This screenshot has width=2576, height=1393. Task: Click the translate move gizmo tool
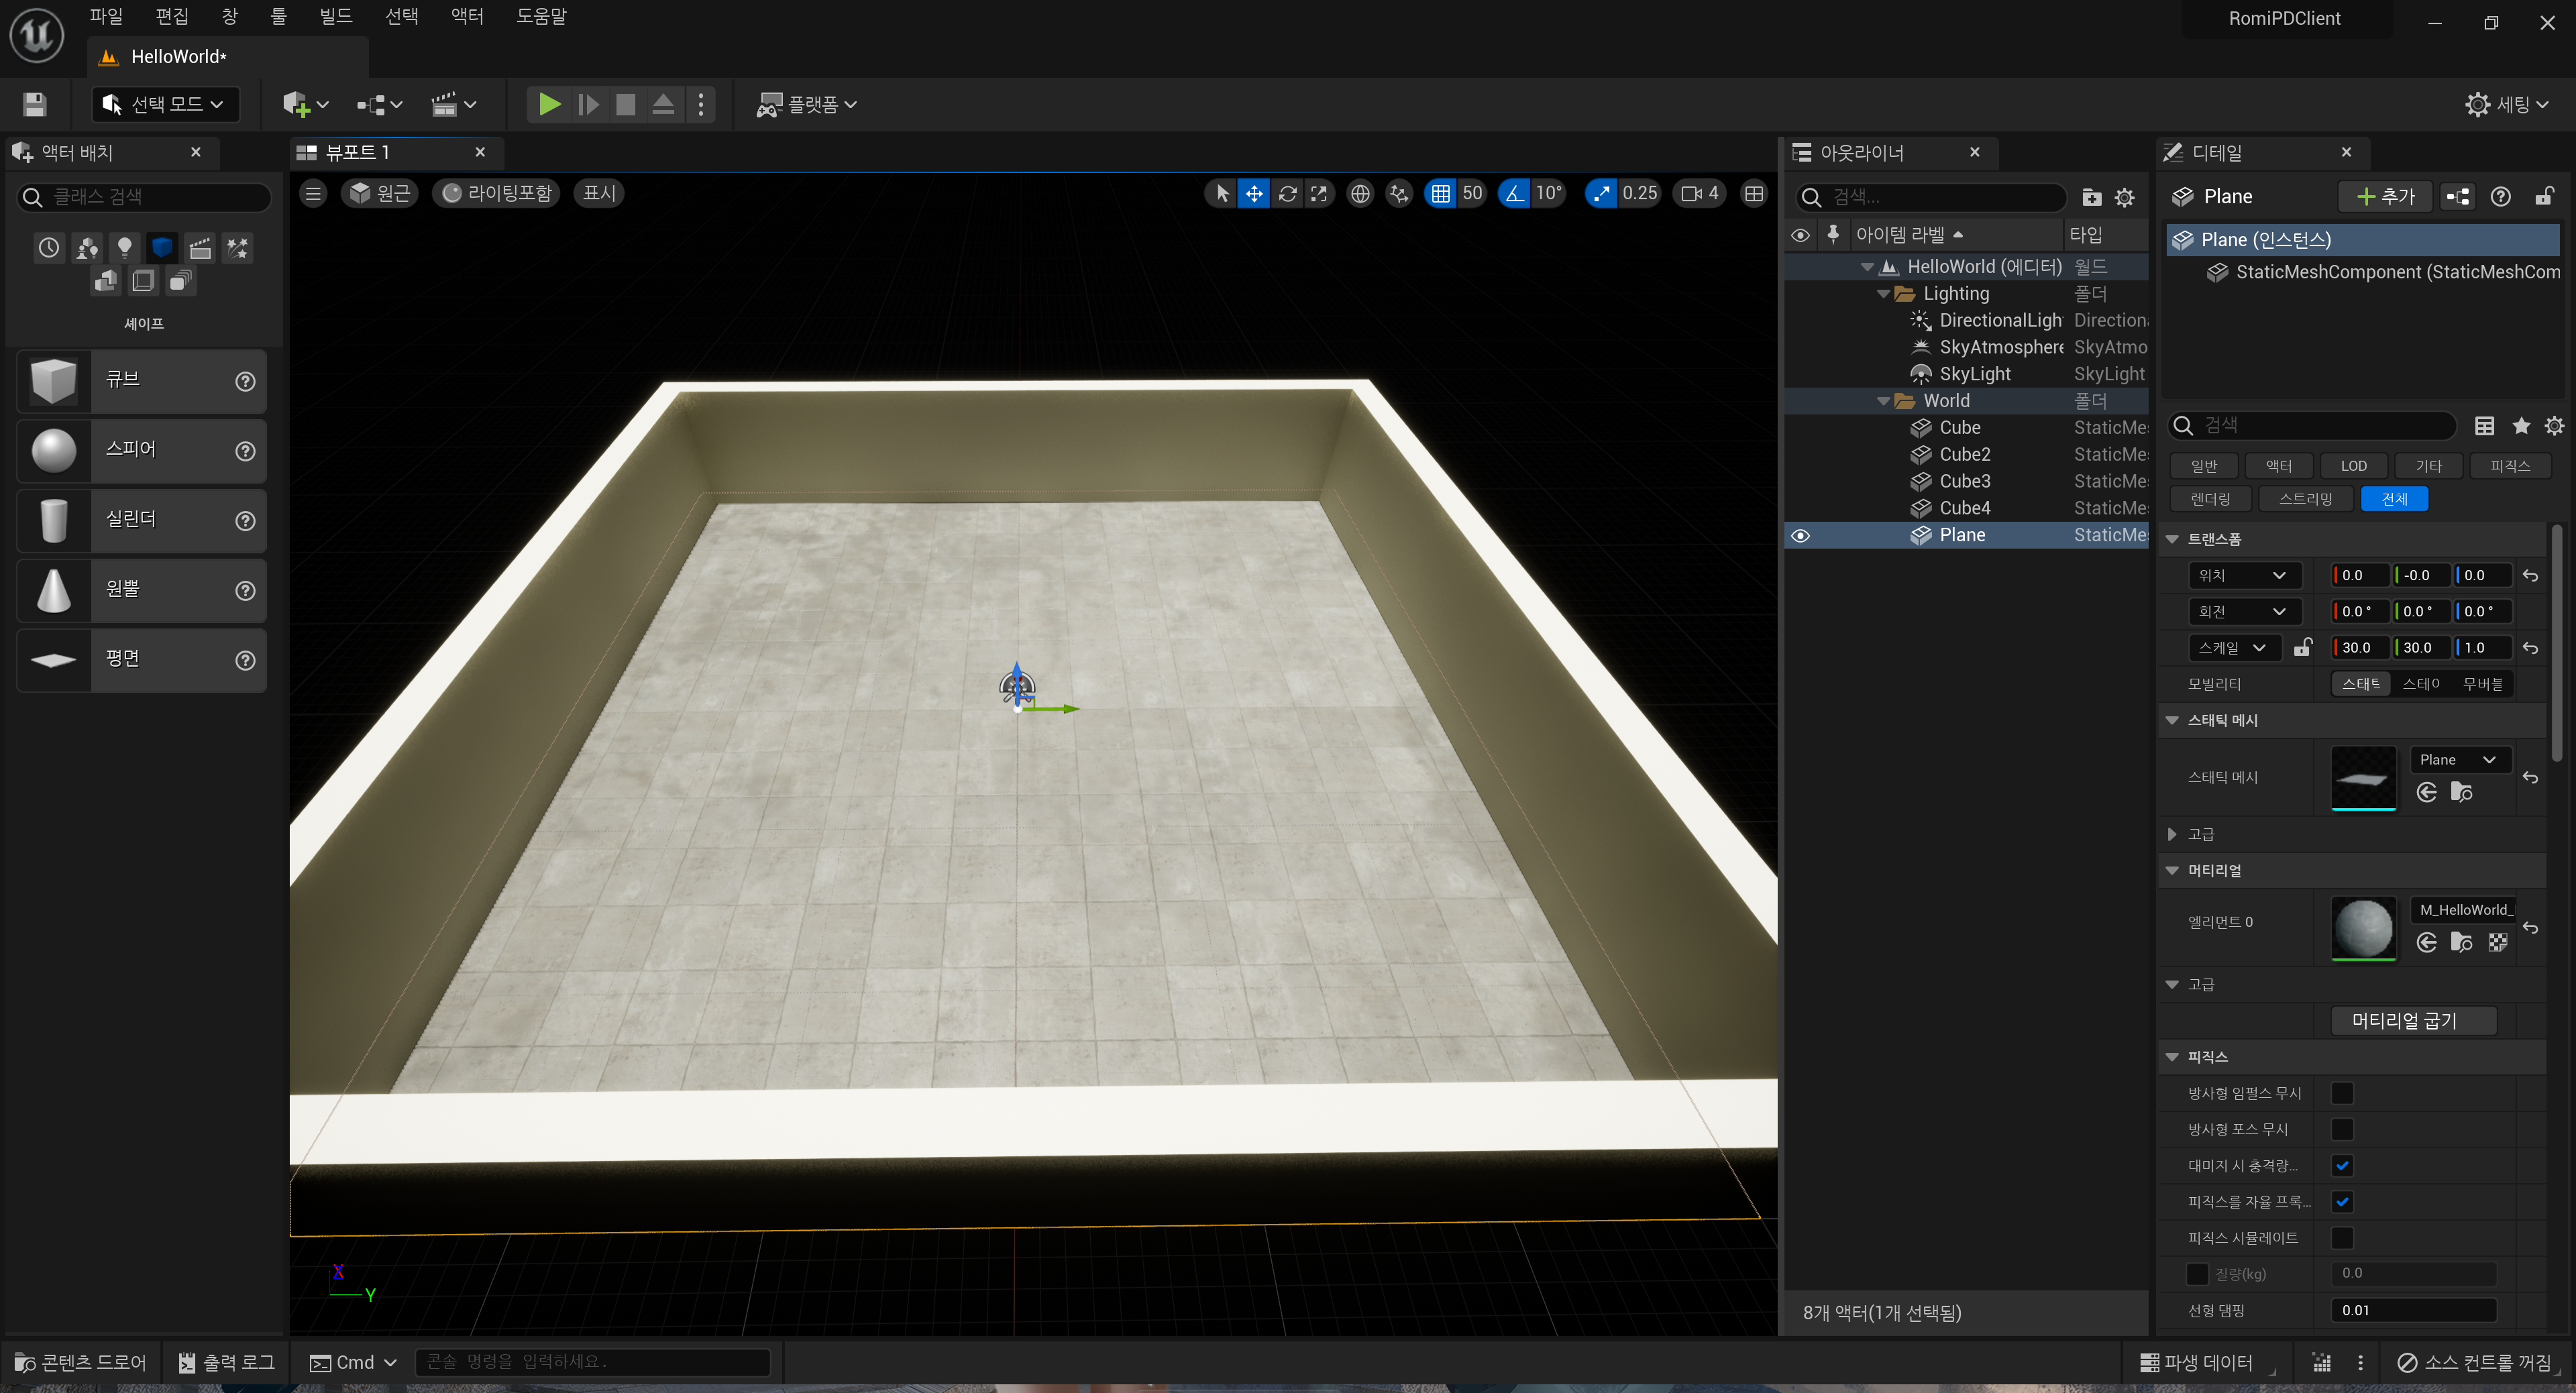point(1253,194)
